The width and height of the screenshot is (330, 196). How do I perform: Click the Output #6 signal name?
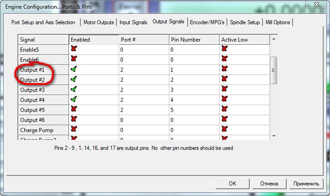click(32, 120)
